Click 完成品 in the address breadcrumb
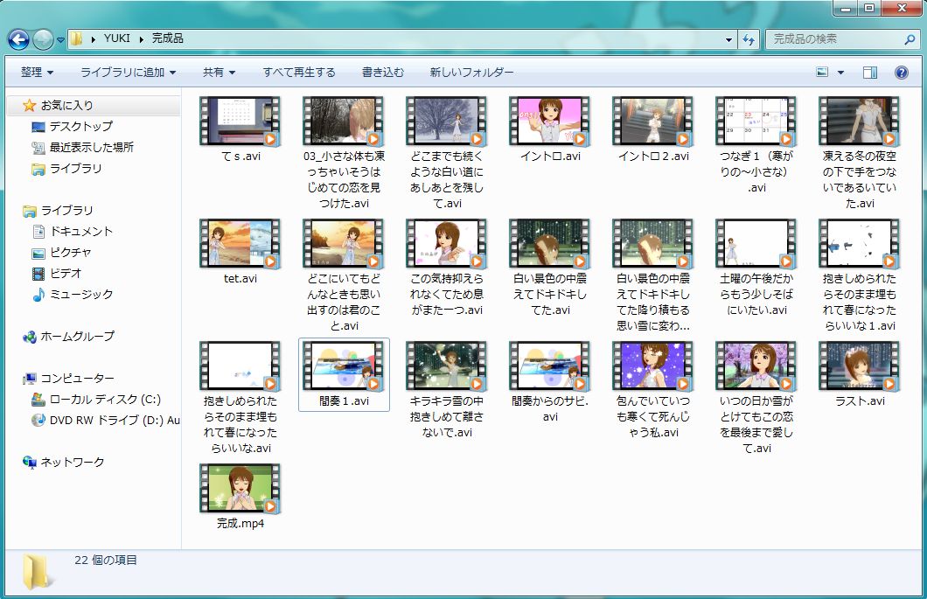 tap(167, 38)
